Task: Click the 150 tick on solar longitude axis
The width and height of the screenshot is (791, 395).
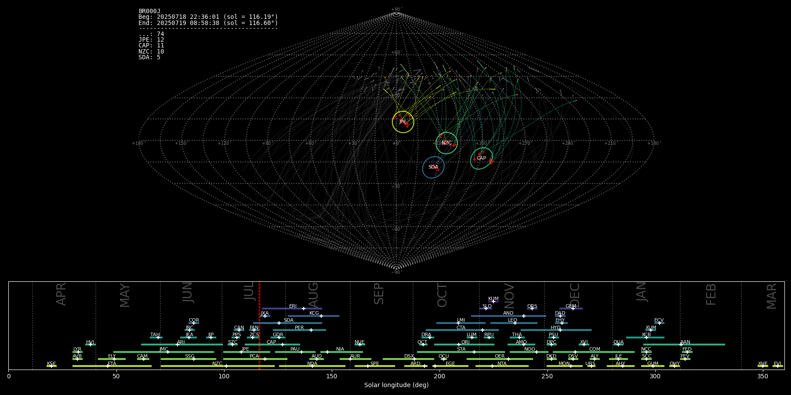Action: point(332,376)
